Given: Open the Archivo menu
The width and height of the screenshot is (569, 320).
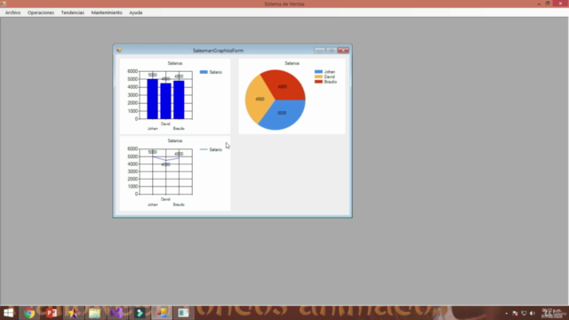Looking at the screenshot, I should click(x=12, y=12).
